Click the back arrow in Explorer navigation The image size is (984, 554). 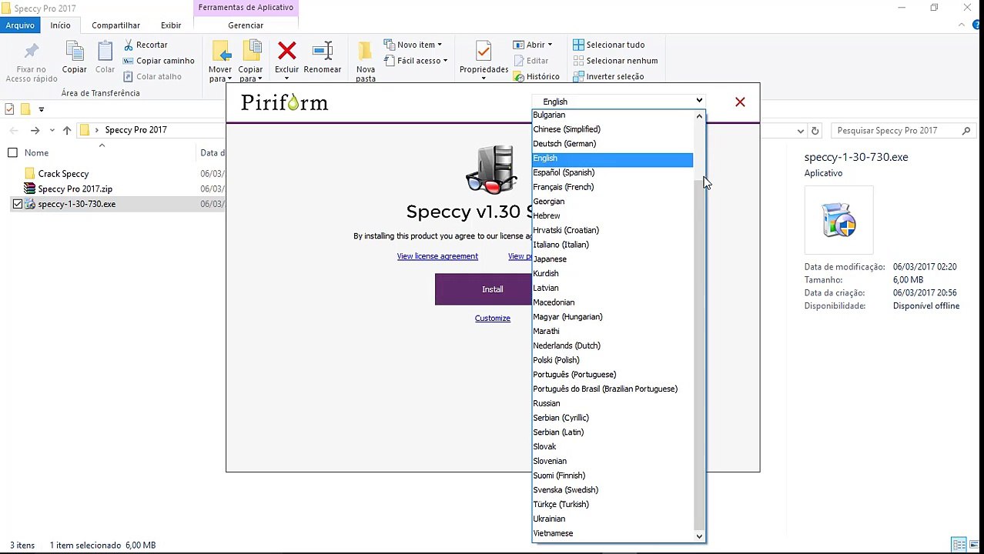[x=14, y=130]
